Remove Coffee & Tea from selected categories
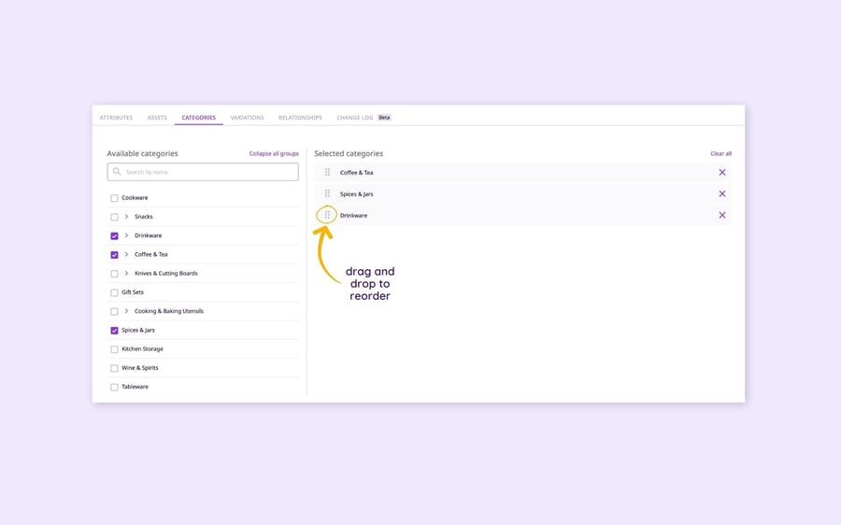Viewport: 841px width, 525px height. click(x=722, y=172)
